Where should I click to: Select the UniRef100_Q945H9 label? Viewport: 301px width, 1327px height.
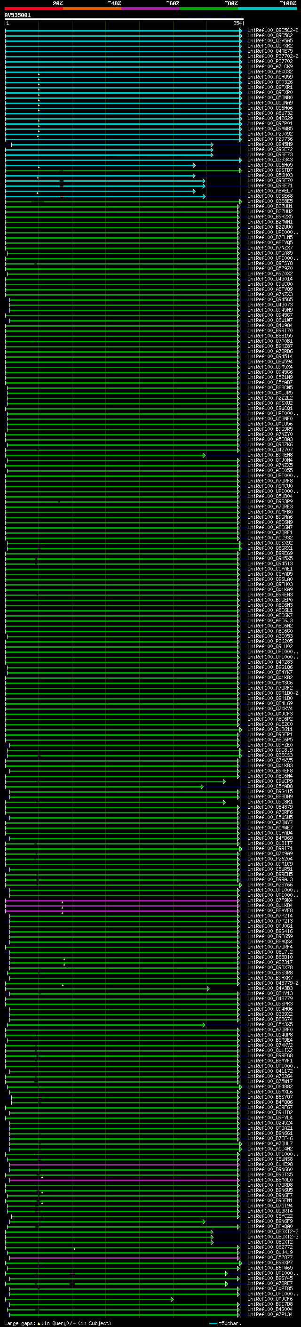pyautogui.click(x=270, y=144)
